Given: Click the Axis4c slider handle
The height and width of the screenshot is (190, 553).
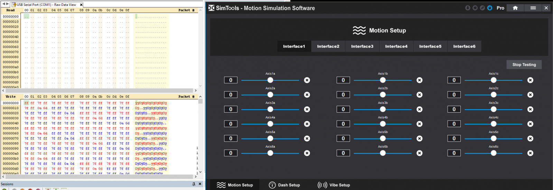Looking at the screenshot, I should tap(494, 124).
